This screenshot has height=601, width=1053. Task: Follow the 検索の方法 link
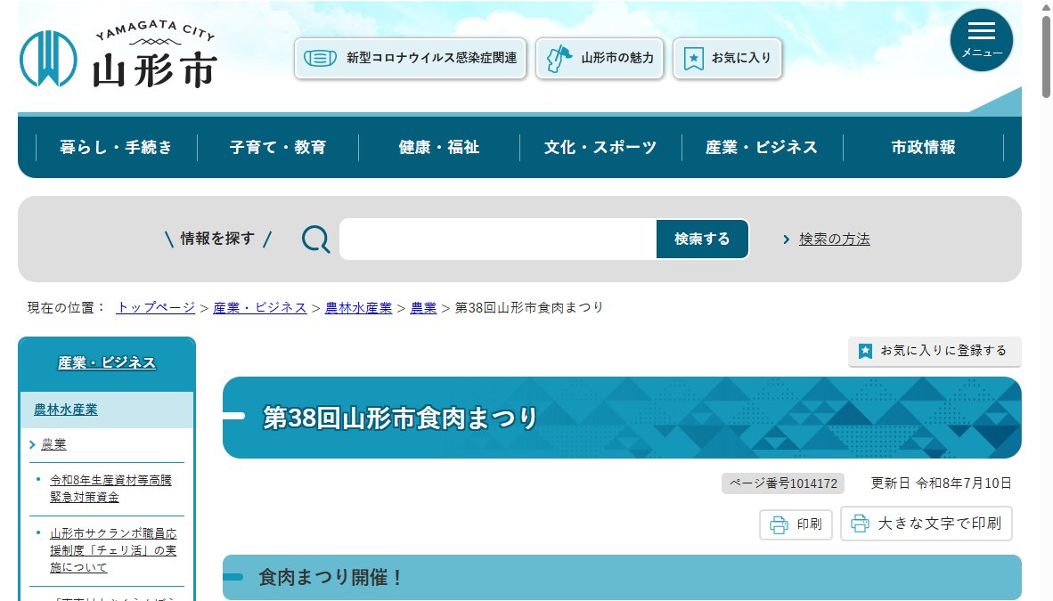[834, 239]
